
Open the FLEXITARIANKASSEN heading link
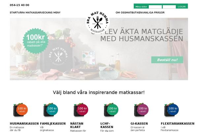(178, 123)
